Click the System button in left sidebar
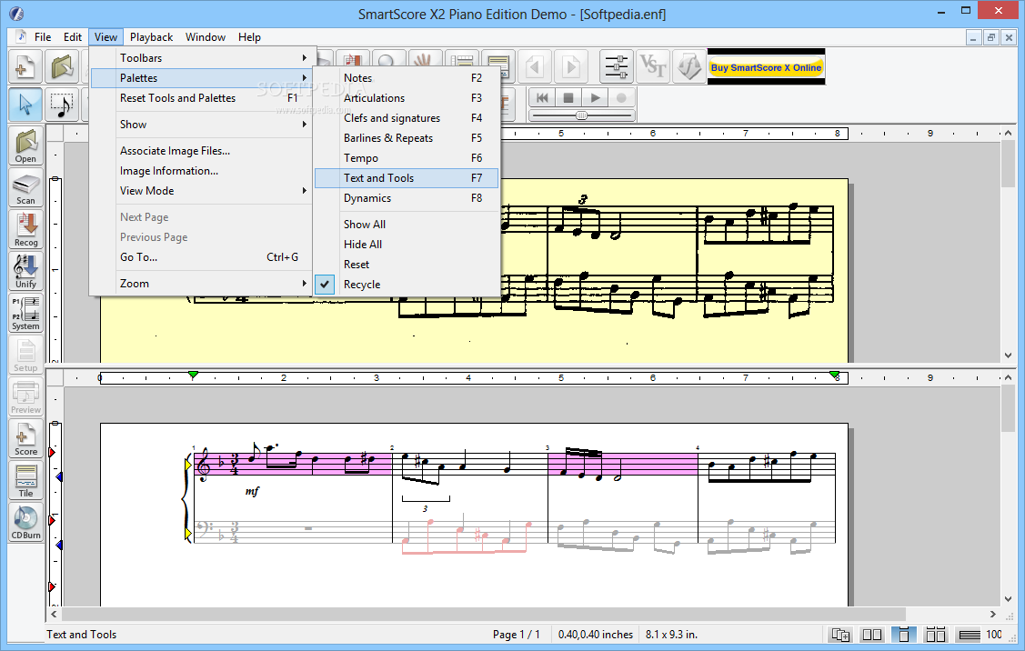 [25, 314]
